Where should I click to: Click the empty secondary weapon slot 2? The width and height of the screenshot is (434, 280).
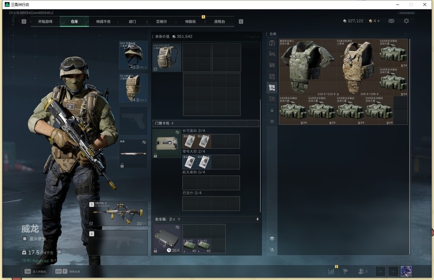point(118,243)
